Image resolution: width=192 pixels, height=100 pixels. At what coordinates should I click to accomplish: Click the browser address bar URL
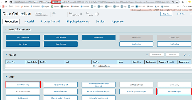(x=91, y=2)
